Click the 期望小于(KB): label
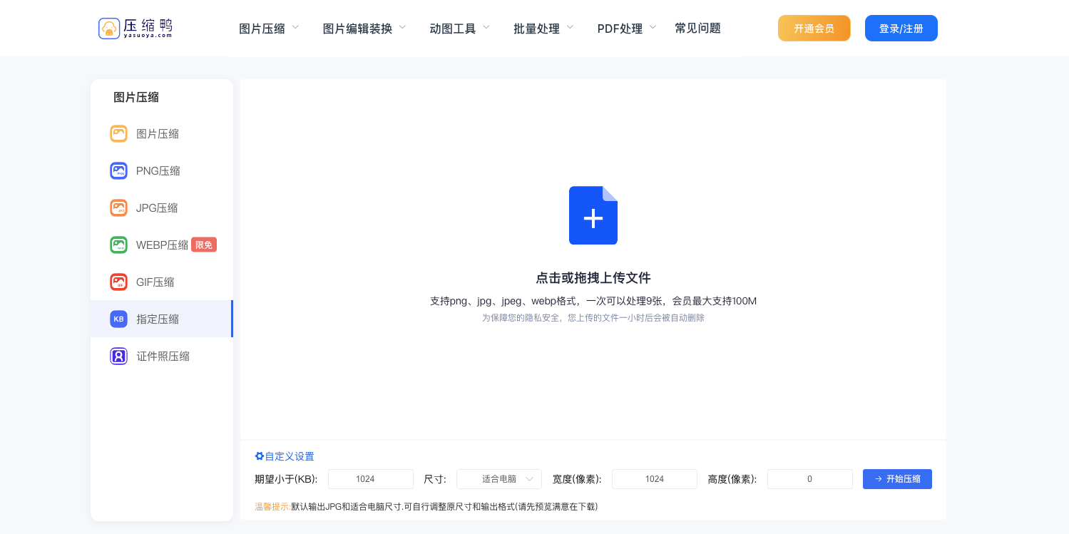 click(286, 479)
